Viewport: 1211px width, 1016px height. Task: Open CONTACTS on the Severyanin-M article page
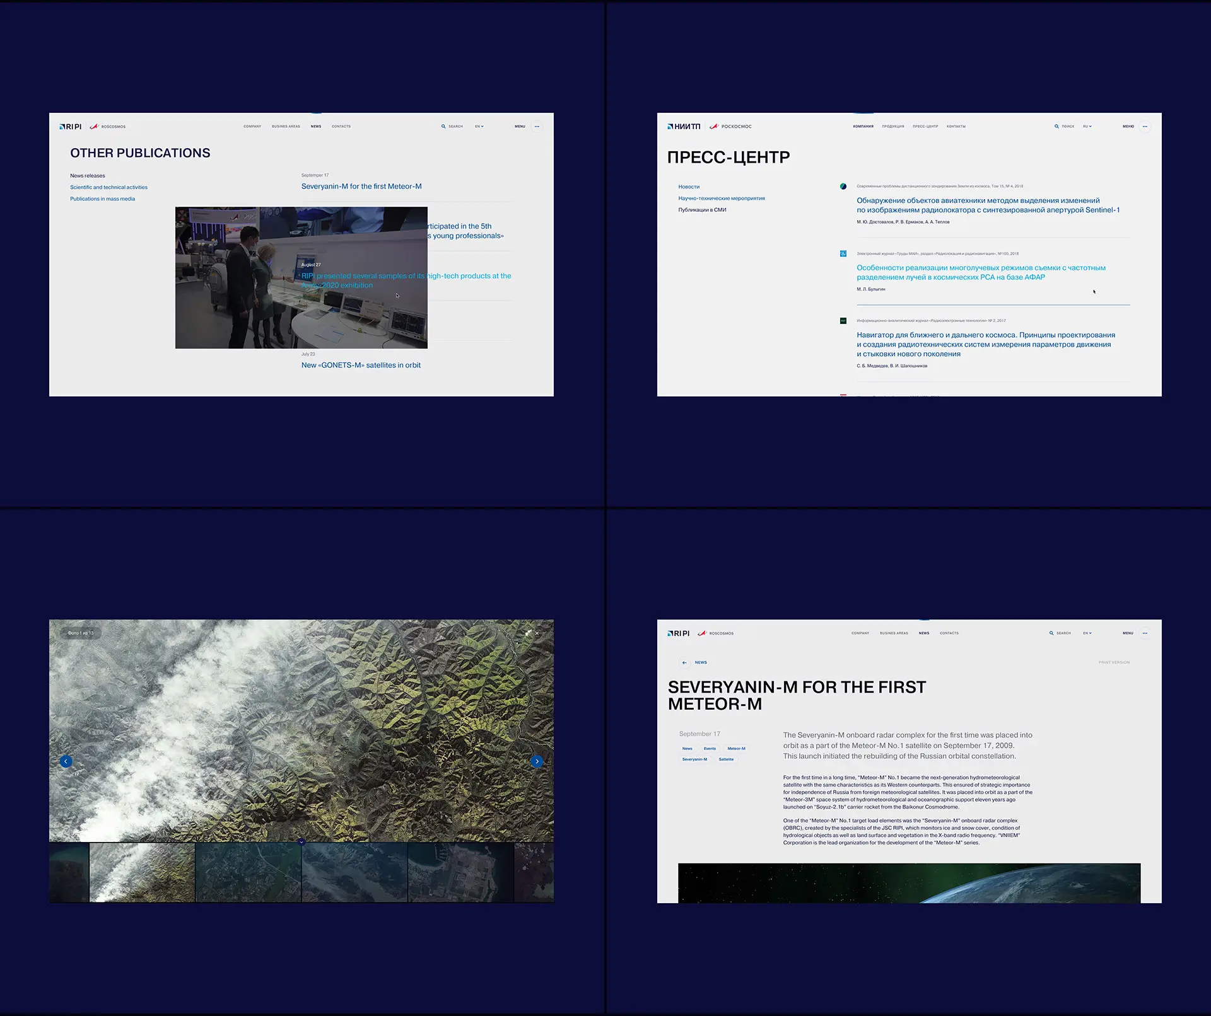click(x=949, y=633)
